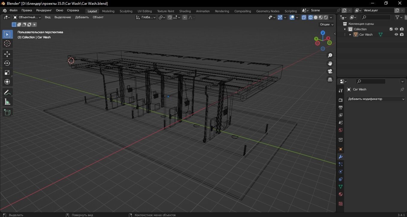This screenshot has height=217, width=407.
Task: Pick the Annotate pencil tool
Action: pos(7,93)
